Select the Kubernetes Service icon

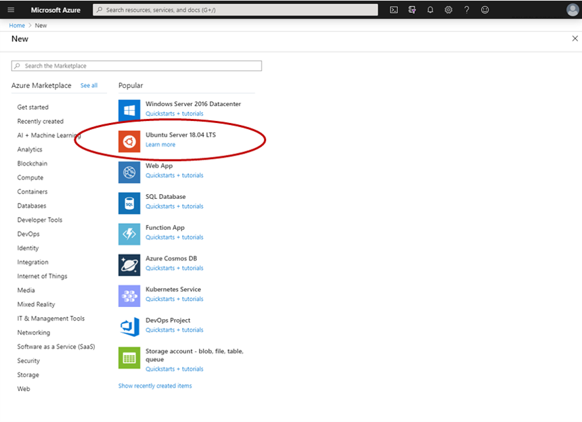pyautogui.click(x=129, y=296)
